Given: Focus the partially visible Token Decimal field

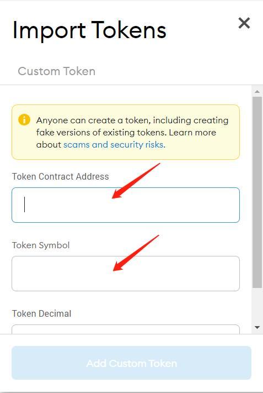Looking at the screenshot, I should pyautogui.click(x=126, y=329).
